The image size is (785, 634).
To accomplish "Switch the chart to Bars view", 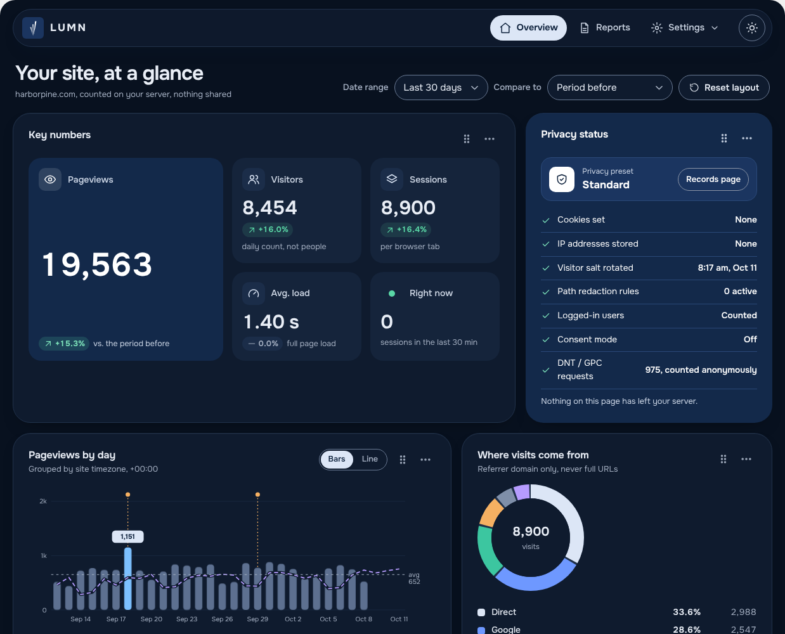I will tap(337, 459).
